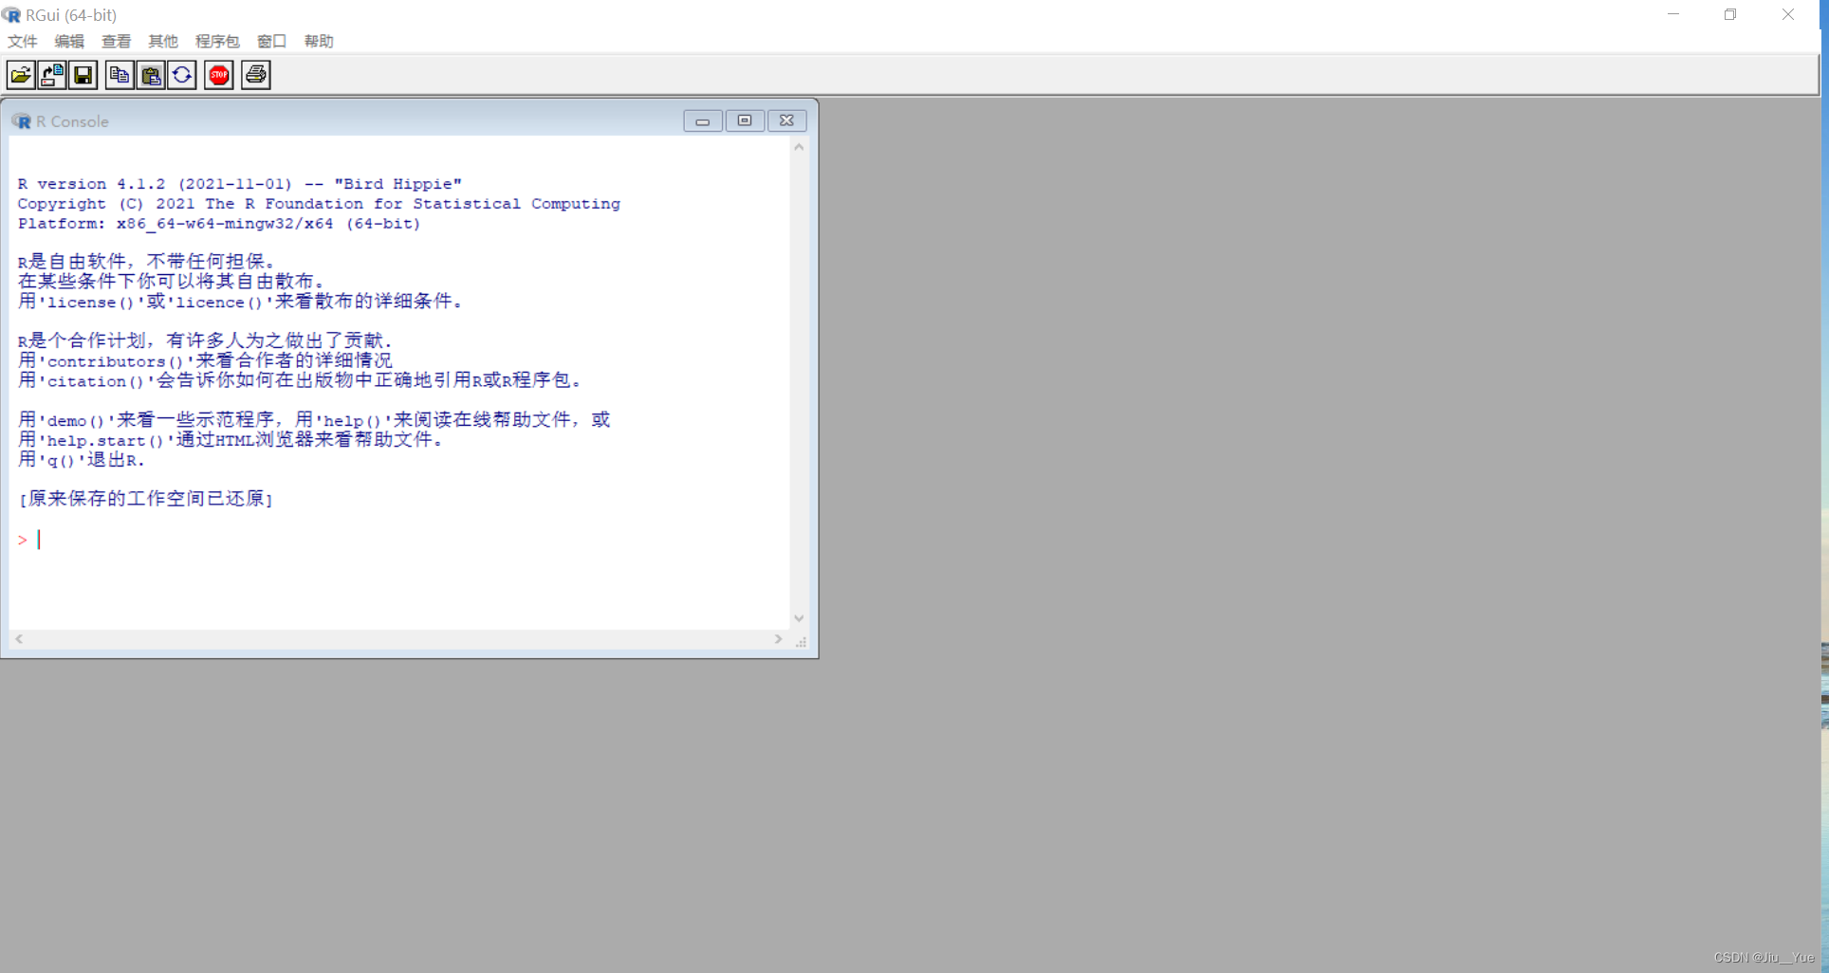Screen dimensions: 1829x973
Task: Click the 'demo()' text in console
Action: point(76,421)
